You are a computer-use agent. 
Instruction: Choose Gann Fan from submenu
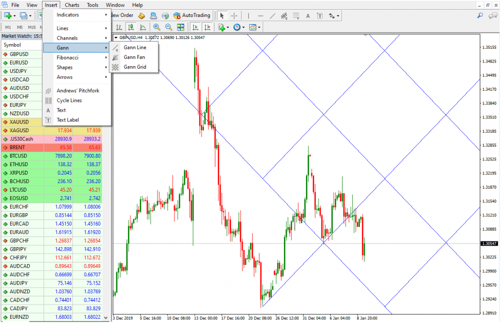[134, 57]
